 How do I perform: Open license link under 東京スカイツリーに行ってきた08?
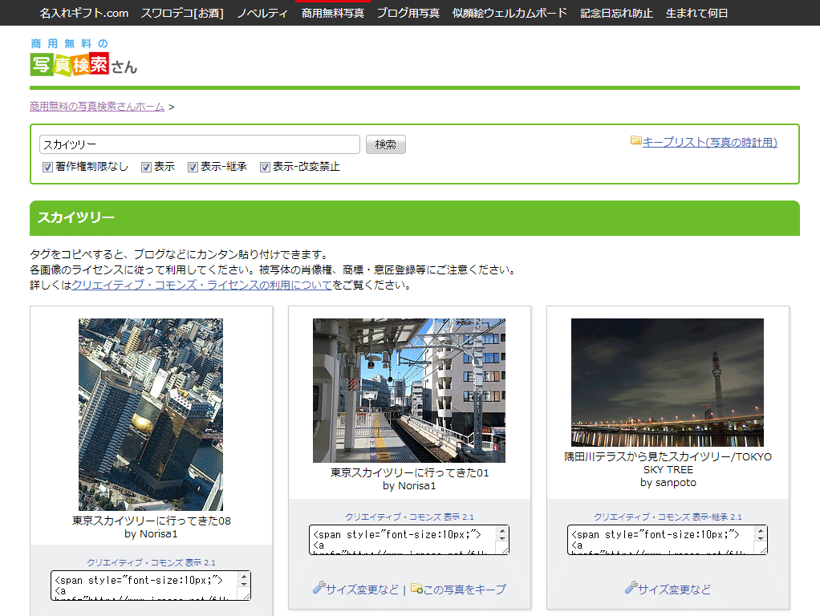pyautogui.click(x=151, y=563)
